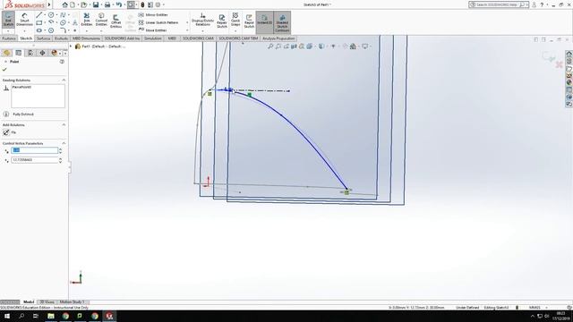This screenshot has height=322, width=573.
Task: Click the Undo icon in top toolbar
Action: tap(119, 4)
